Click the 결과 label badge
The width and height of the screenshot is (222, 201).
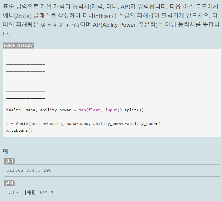coord(9,183)
